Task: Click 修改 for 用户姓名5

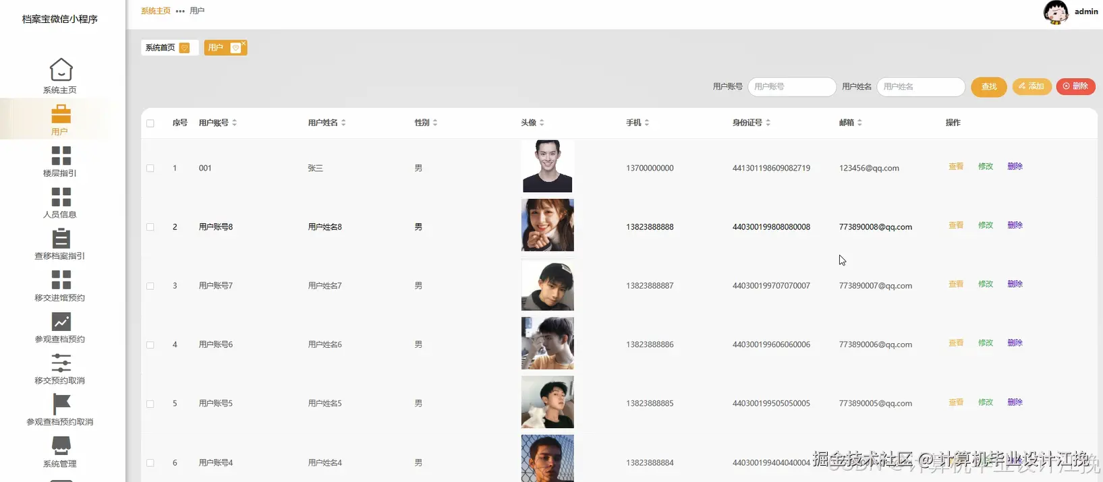Action: [986, 402]
